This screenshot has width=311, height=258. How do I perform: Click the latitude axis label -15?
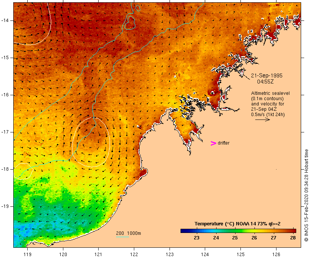tap(5, 58)
